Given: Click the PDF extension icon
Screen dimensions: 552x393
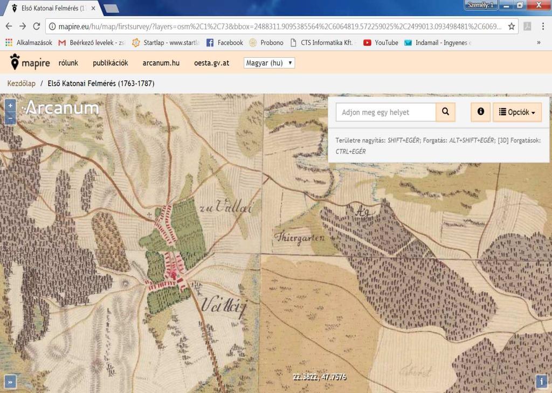Looking at the screenshot, I should click(x=527, y=26).
